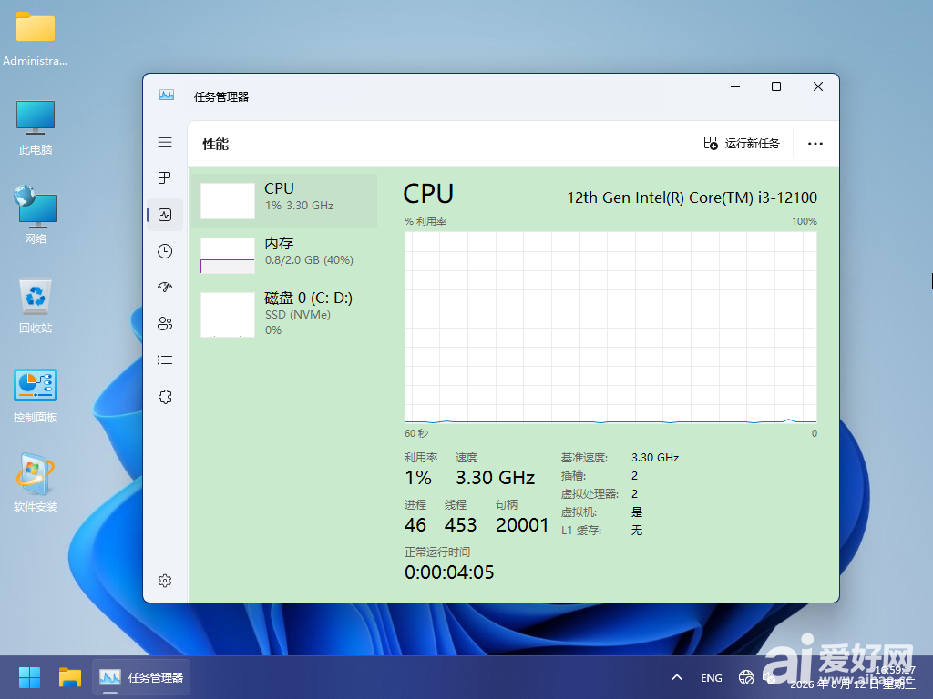Open File Explorer from the taskbar
Screen dimensions: 933x699
[x=69, y=677]
